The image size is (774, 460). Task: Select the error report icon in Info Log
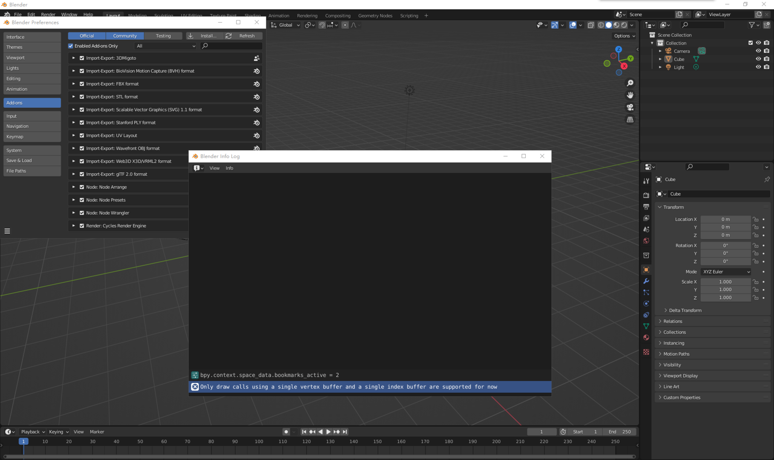click(195, 387)
